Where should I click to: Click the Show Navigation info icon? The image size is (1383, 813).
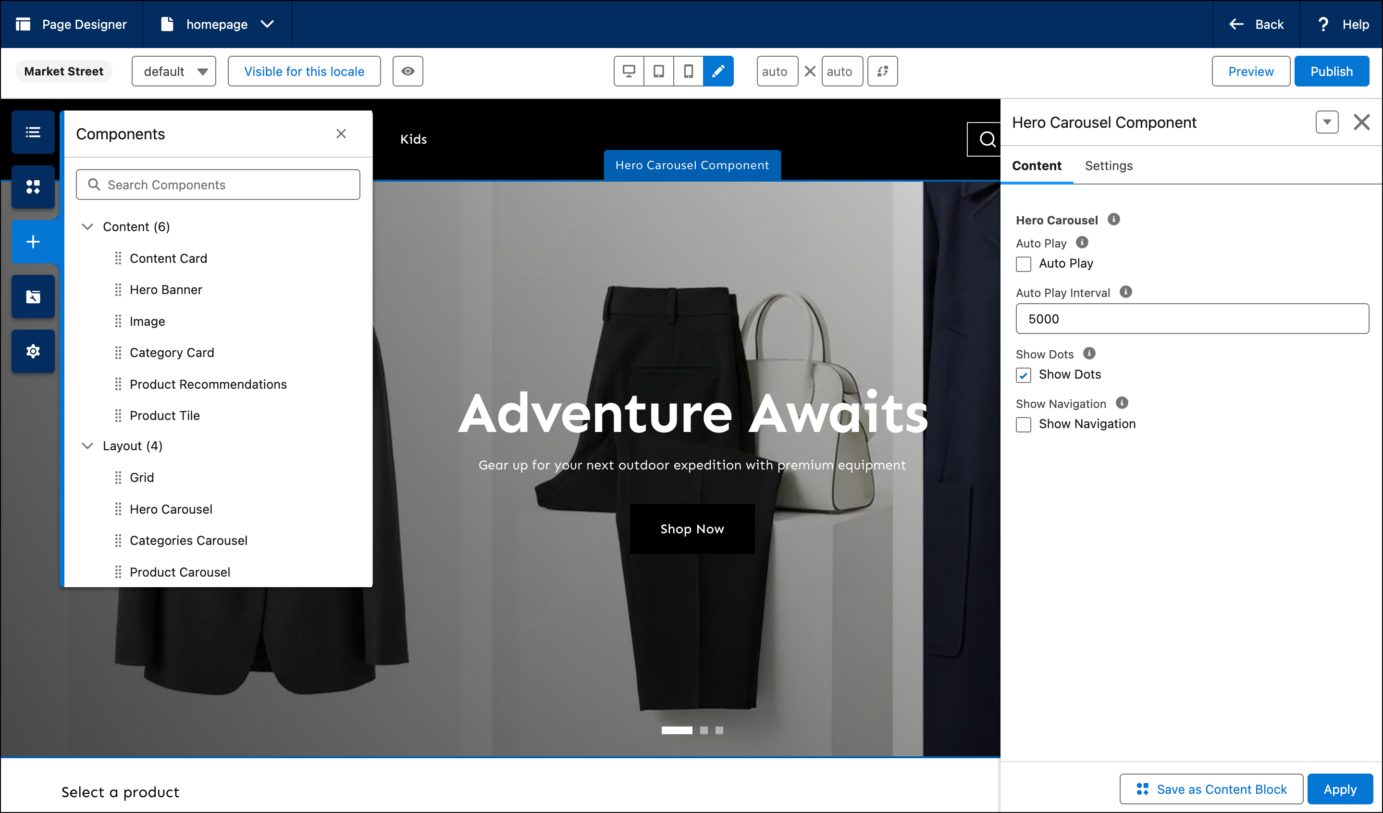coord(1122,403)
